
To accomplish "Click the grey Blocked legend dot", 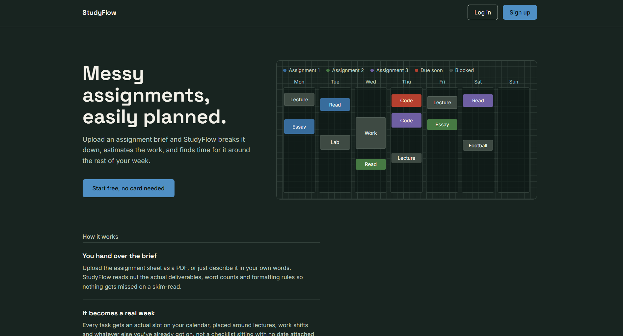I will click(451, 70).
